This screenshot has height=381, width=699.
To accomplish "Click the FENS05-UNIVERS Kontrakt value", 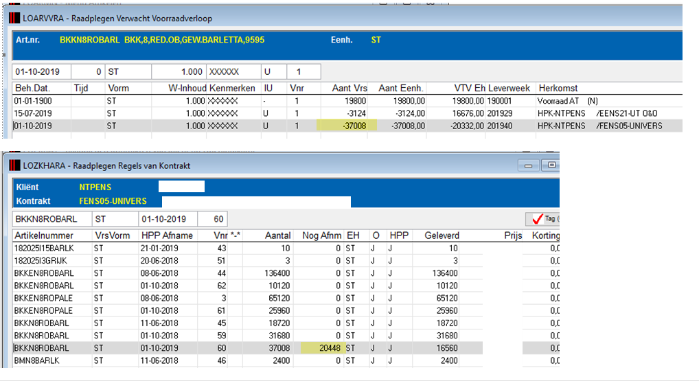I will click(113, 201).
